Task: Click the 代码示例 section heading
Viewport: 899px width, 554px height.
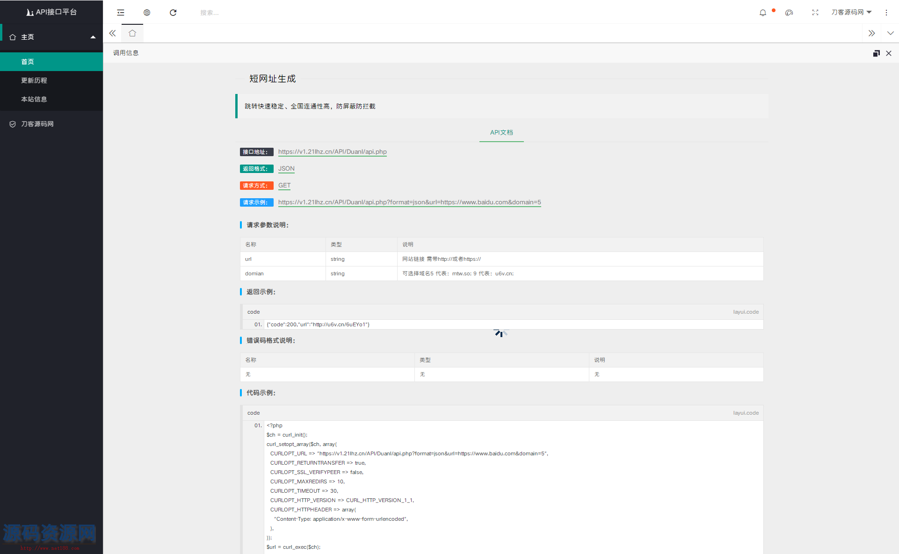Action: click(261, 393)
